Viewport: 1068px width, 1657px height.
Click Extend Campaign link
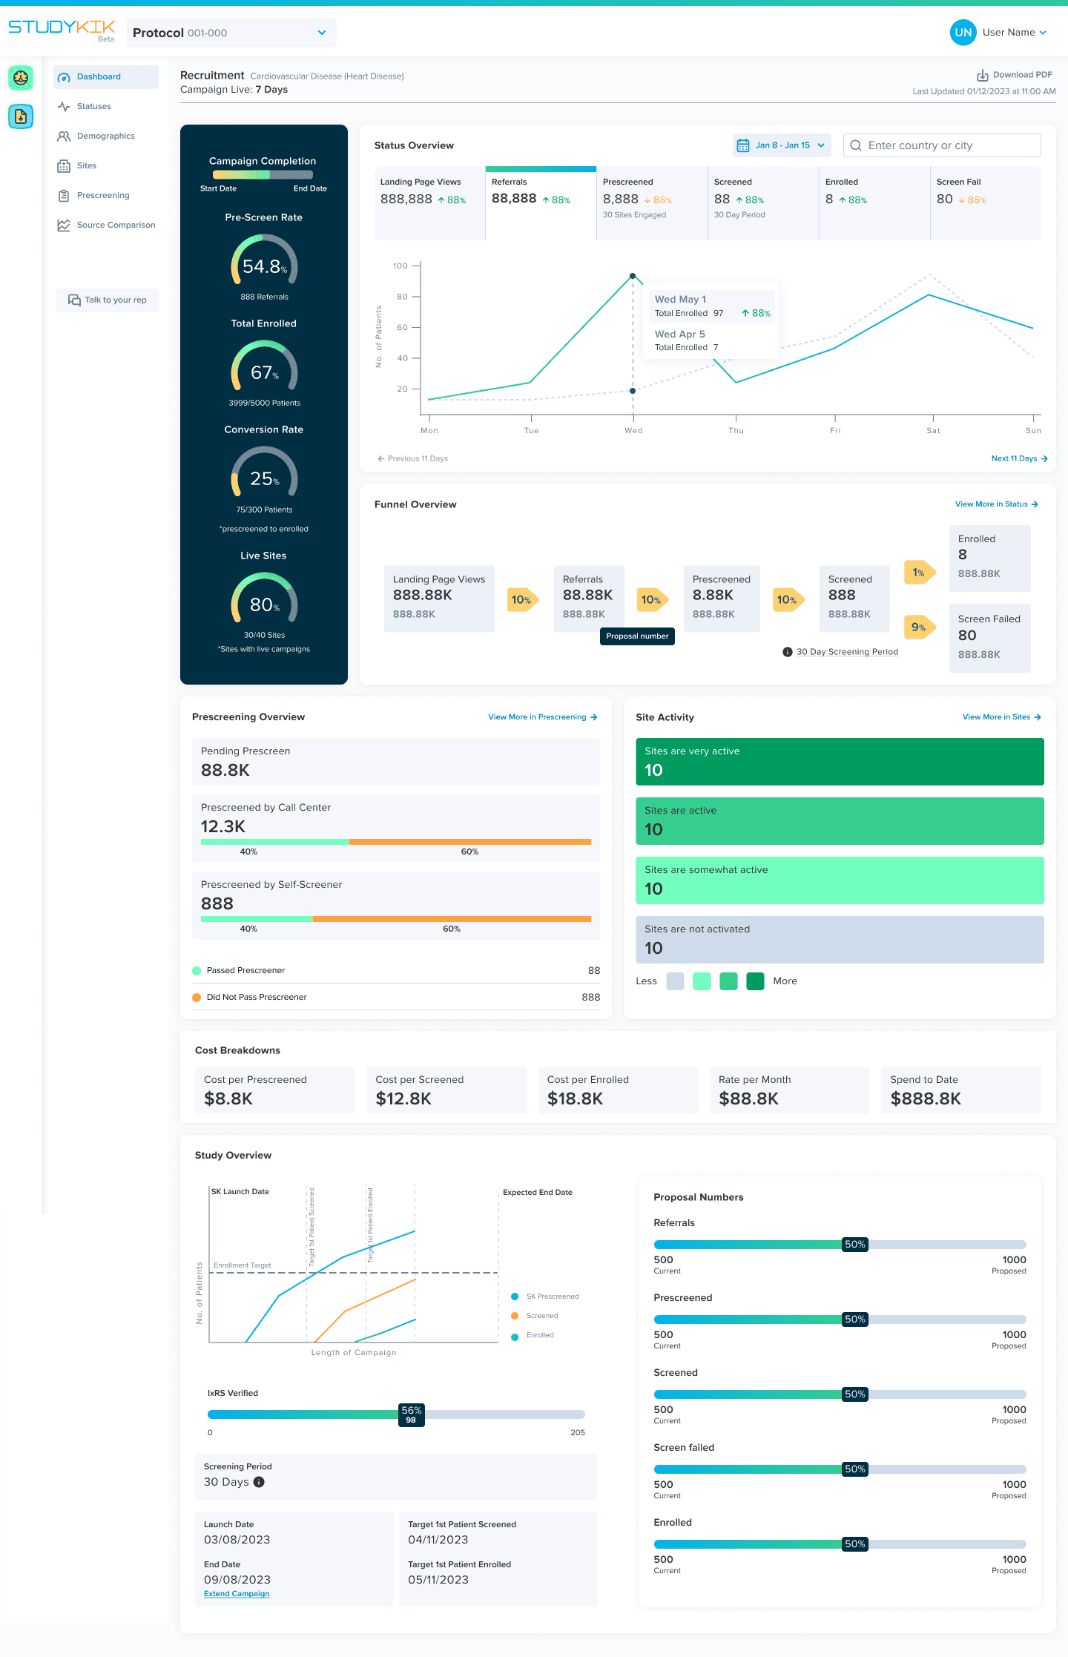coord(237,1593)
